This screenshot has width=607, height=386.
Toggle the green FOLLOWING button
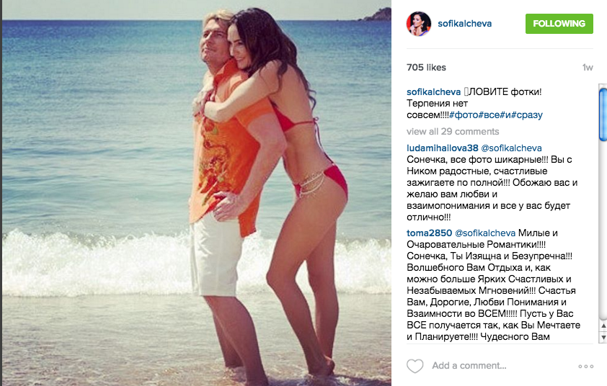tap(559, 24)
